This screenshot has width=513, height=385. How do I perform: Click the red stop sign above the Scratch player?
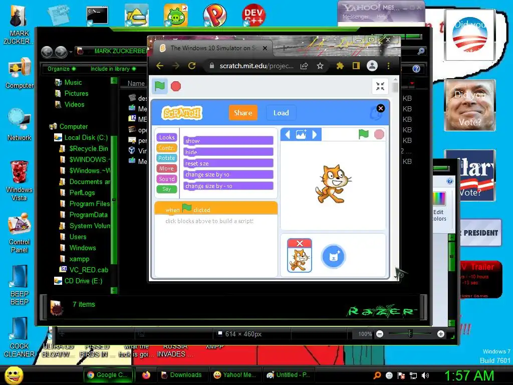[x=176, y=86]
